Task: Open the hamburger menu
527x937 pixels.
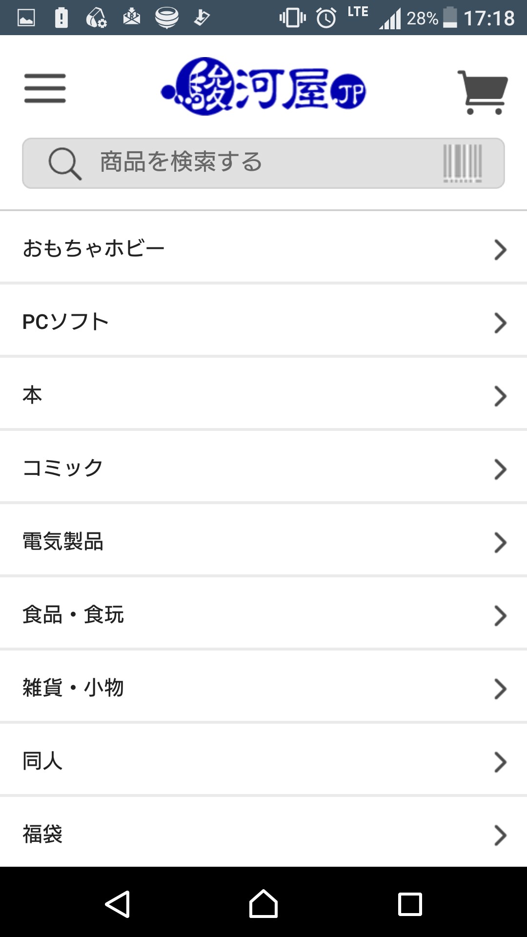Action: click(45, 88)
